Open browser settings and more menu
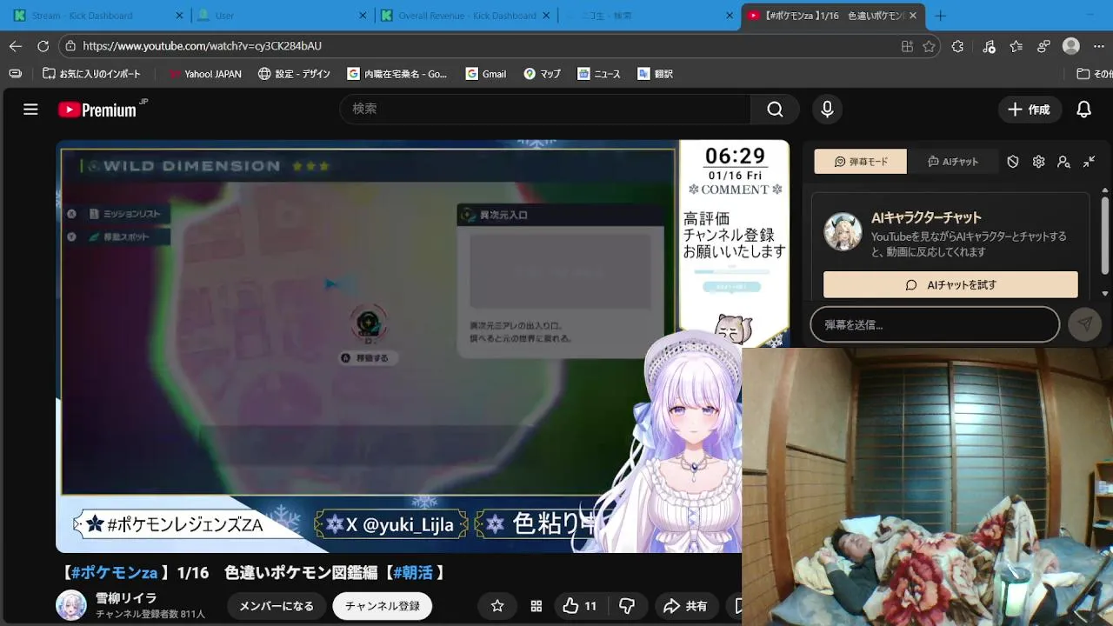This screenshot has height=626, width=1113. [1100, 46]
